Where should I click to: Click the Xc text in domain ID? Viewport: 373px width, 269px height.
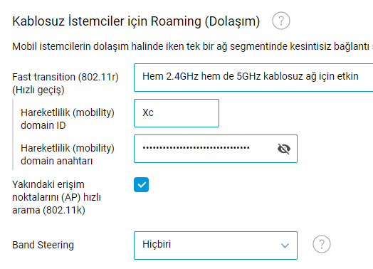[x=148, y=112]
